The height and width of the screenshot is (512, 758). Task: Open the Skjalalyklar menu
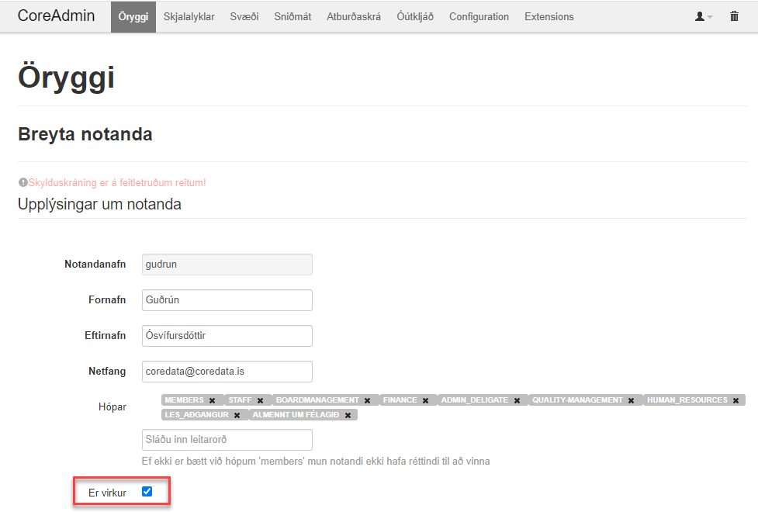click(x=189, y=16)
